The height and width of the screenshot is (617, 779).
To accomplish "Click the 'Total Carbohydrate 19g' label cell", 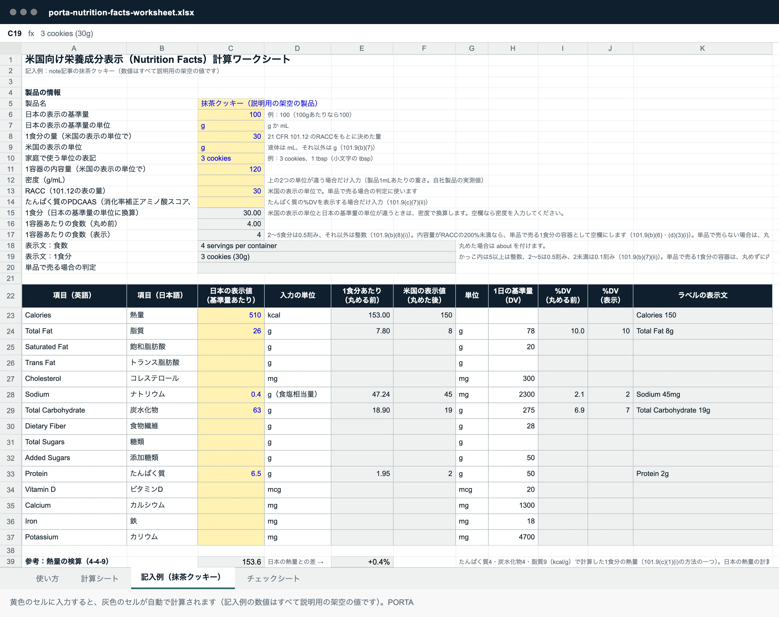I will (x=703, y=410).
